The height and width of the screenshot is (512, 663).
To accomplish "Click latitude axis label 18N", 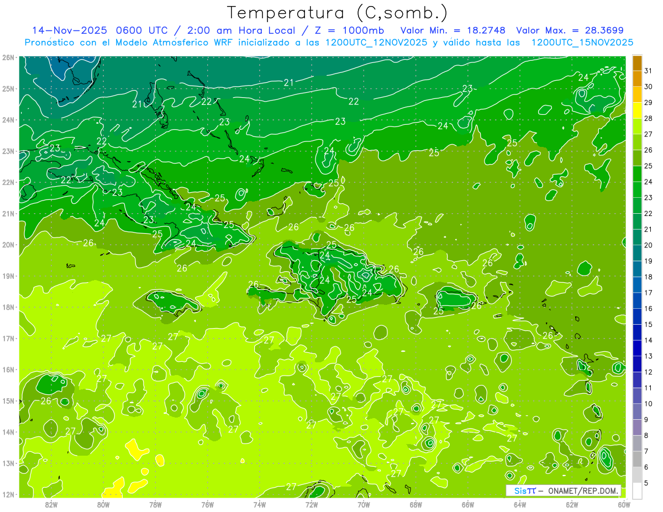I will [8, 307].
